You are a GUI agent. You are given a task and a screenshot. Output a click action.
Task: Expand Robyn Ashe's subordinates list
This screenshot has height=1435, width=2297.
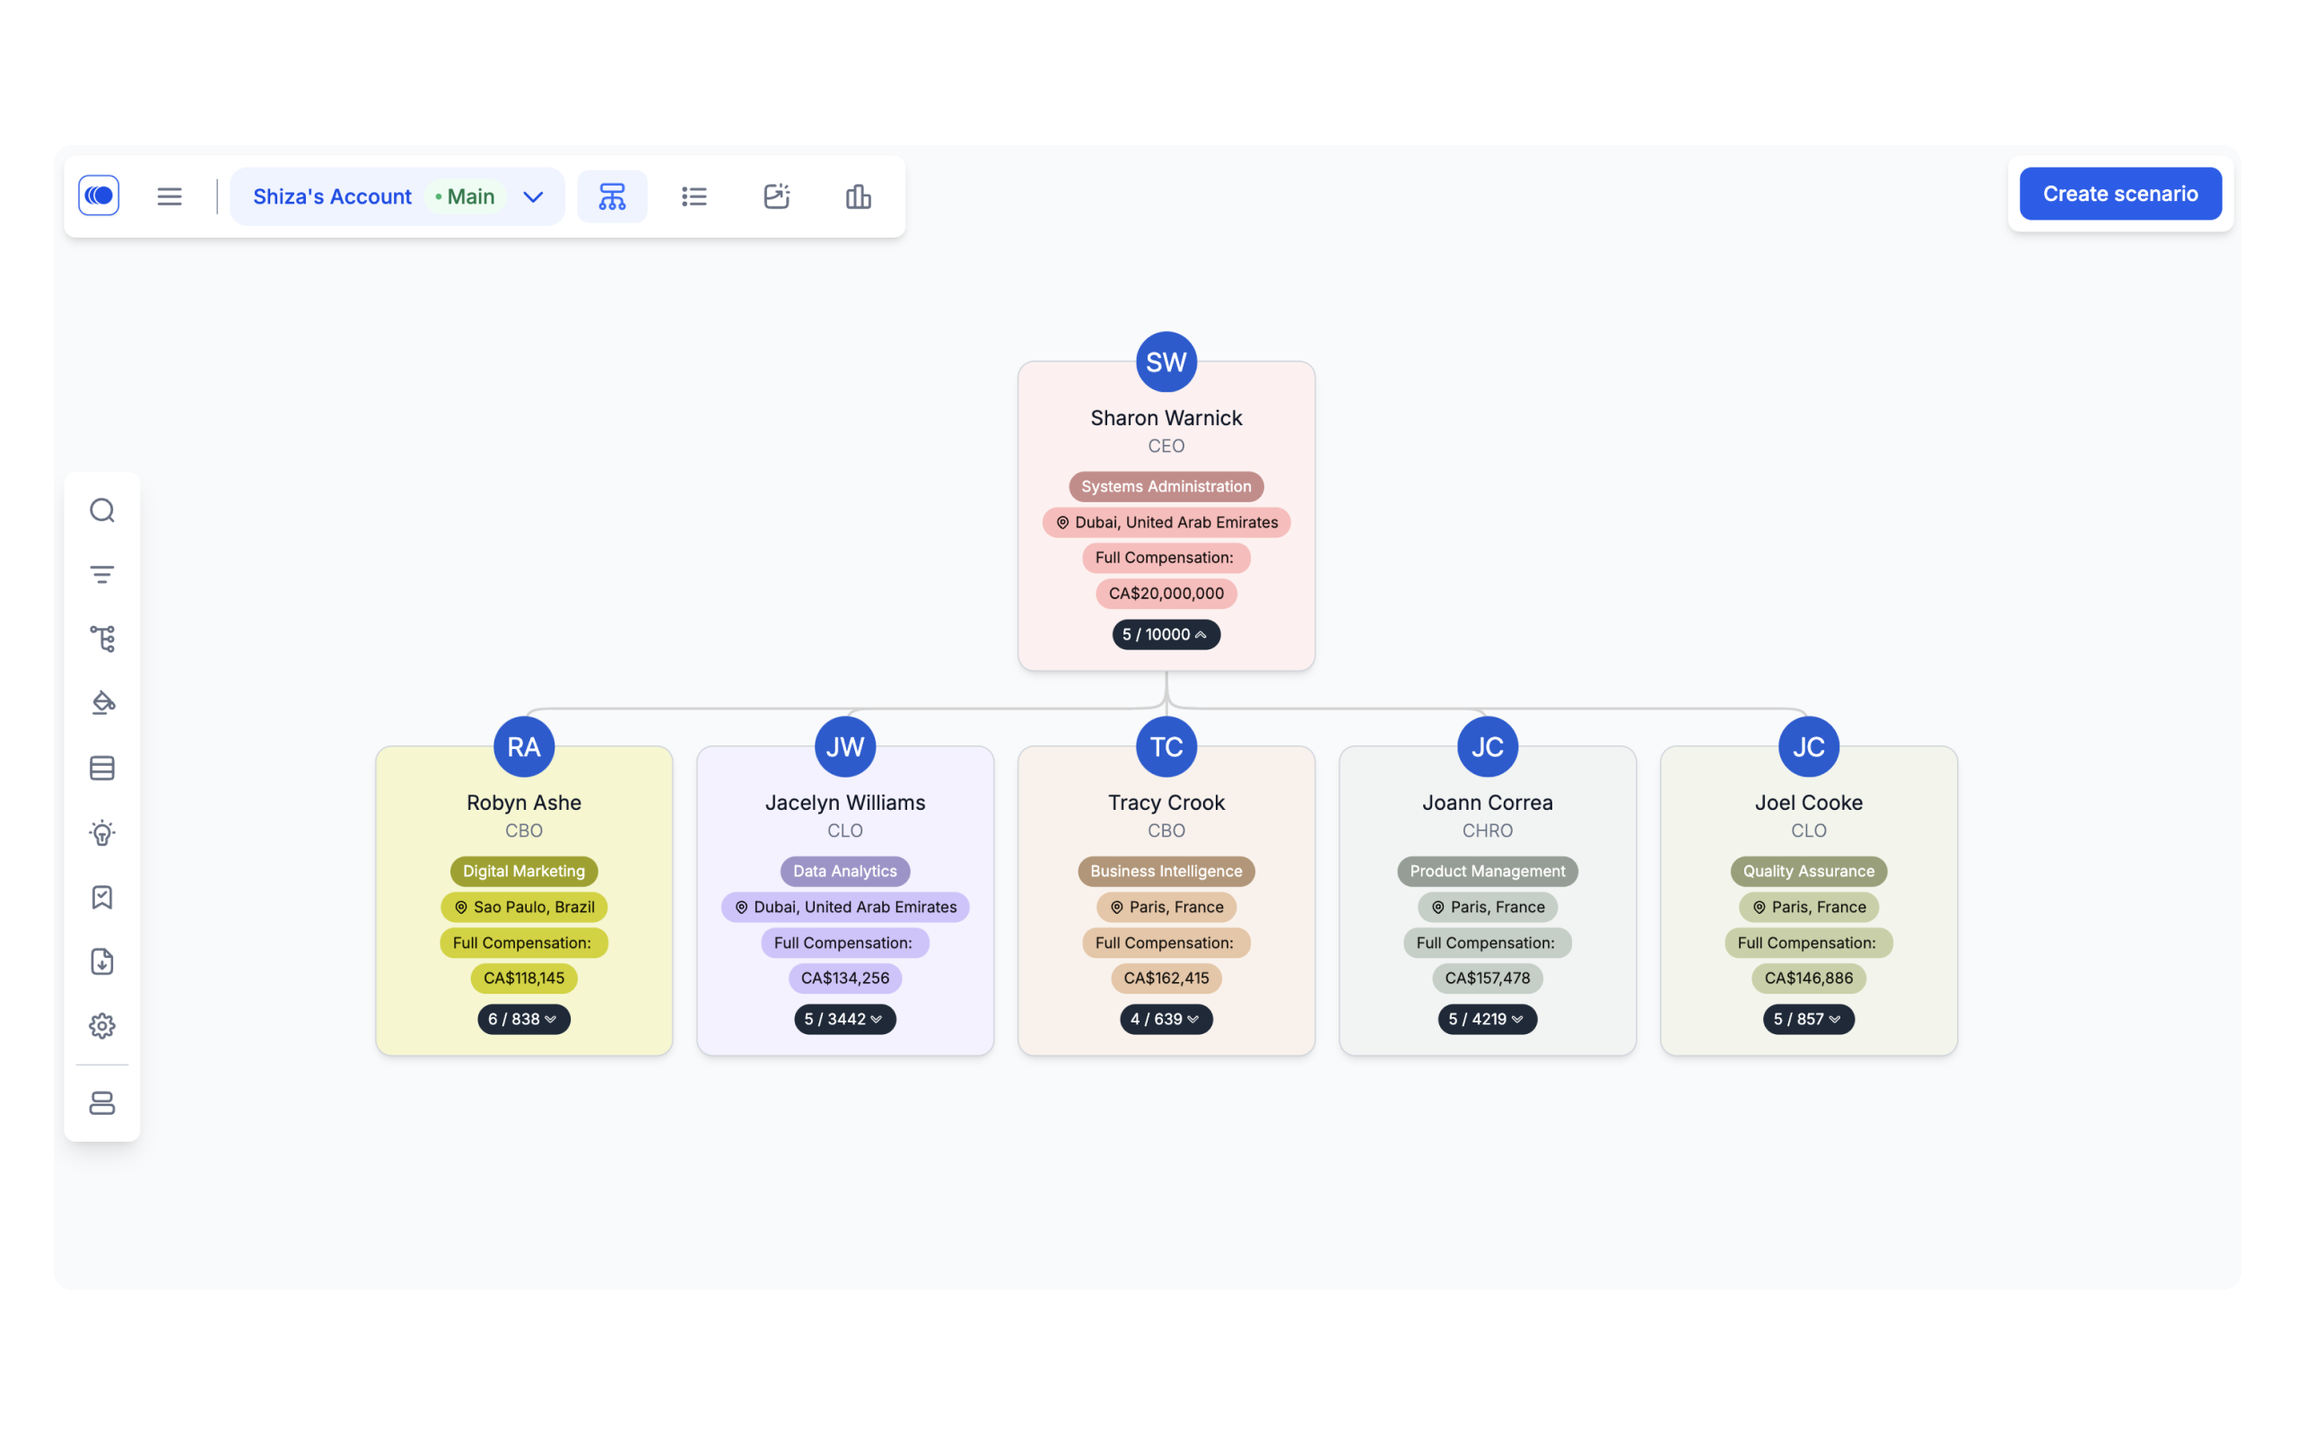521,1018
